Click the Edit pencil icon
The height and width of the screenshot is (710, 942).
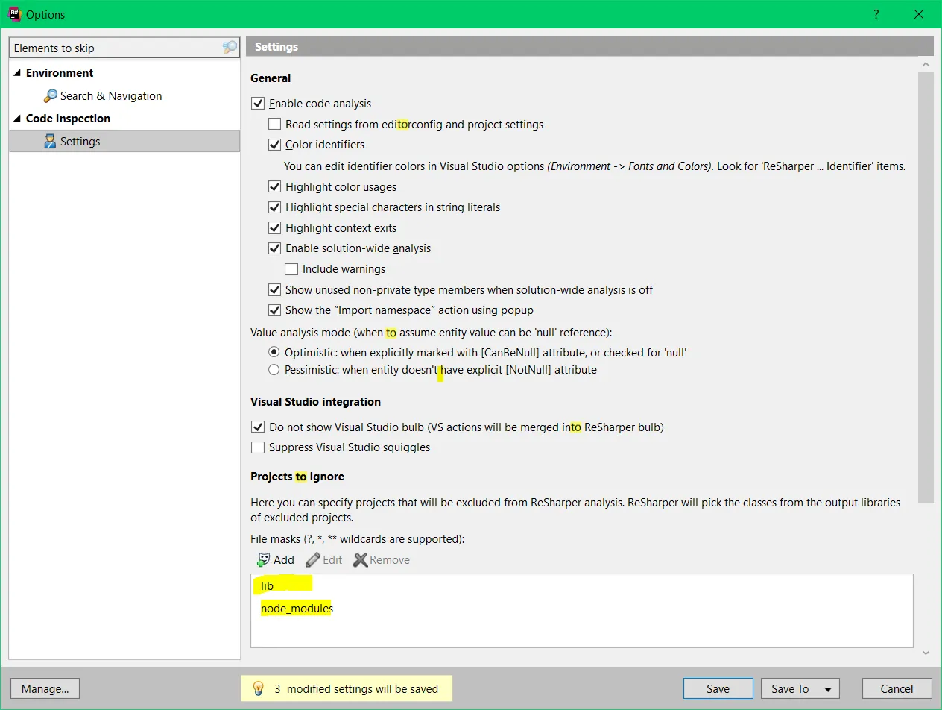click(x=313, y=559)
